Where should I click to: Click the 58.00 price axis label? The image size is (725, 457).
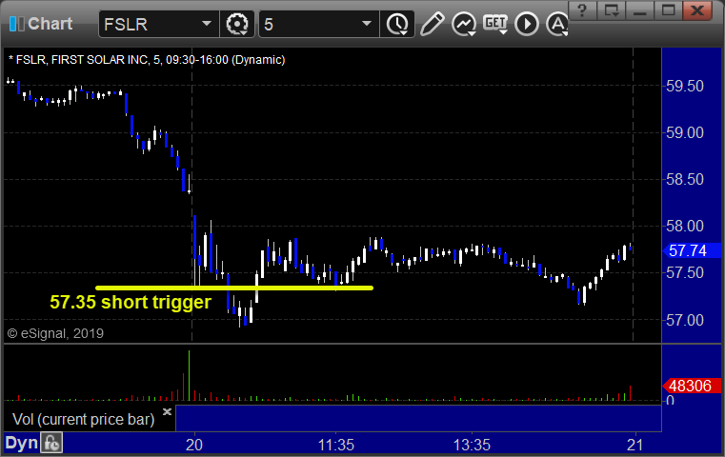tap(685, 226)
